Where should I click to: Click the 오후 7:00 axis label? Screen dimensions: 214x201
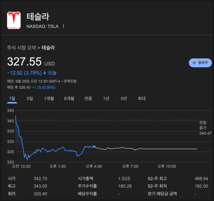tap(130, 167)
